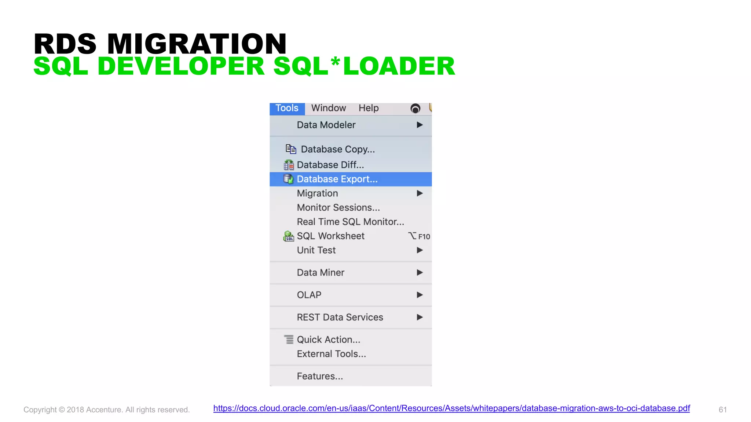751x422 pixels.
Task: Expand the Data Modeler submenu arrow
Action: click(420, 125)
